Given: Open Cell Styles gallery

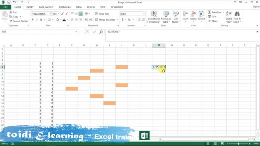Looking at the screenshot, I should tap(175, 17).
